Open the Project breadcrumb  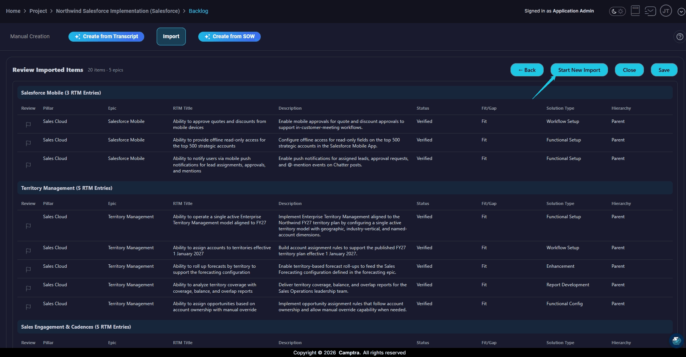(38, 11)
